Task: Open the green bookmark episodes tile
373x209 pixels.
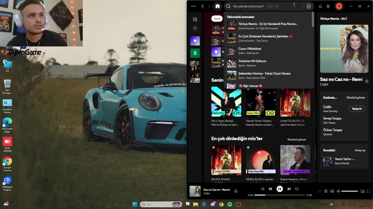Action: [195, 53]
